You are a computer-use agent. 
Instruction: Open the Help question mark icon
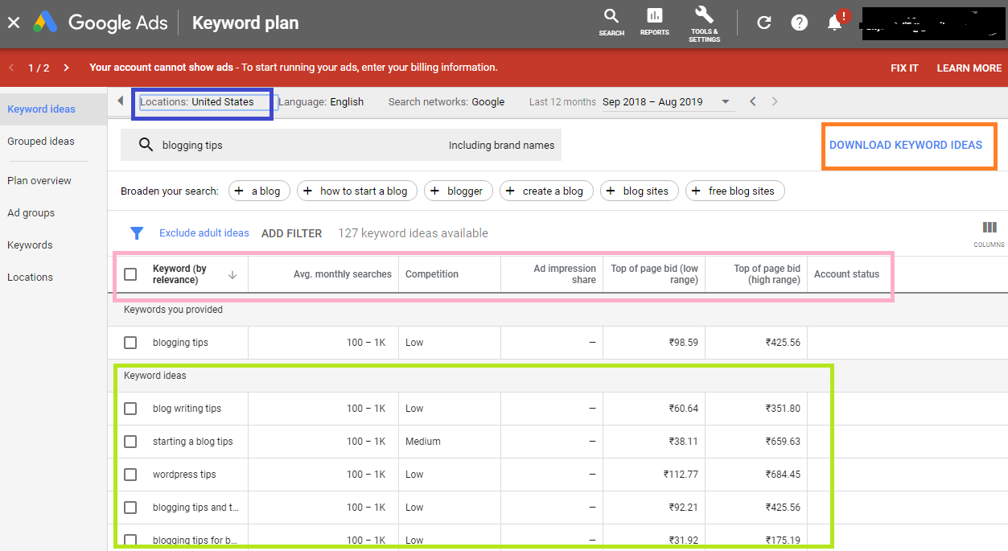tap(799, 23)
